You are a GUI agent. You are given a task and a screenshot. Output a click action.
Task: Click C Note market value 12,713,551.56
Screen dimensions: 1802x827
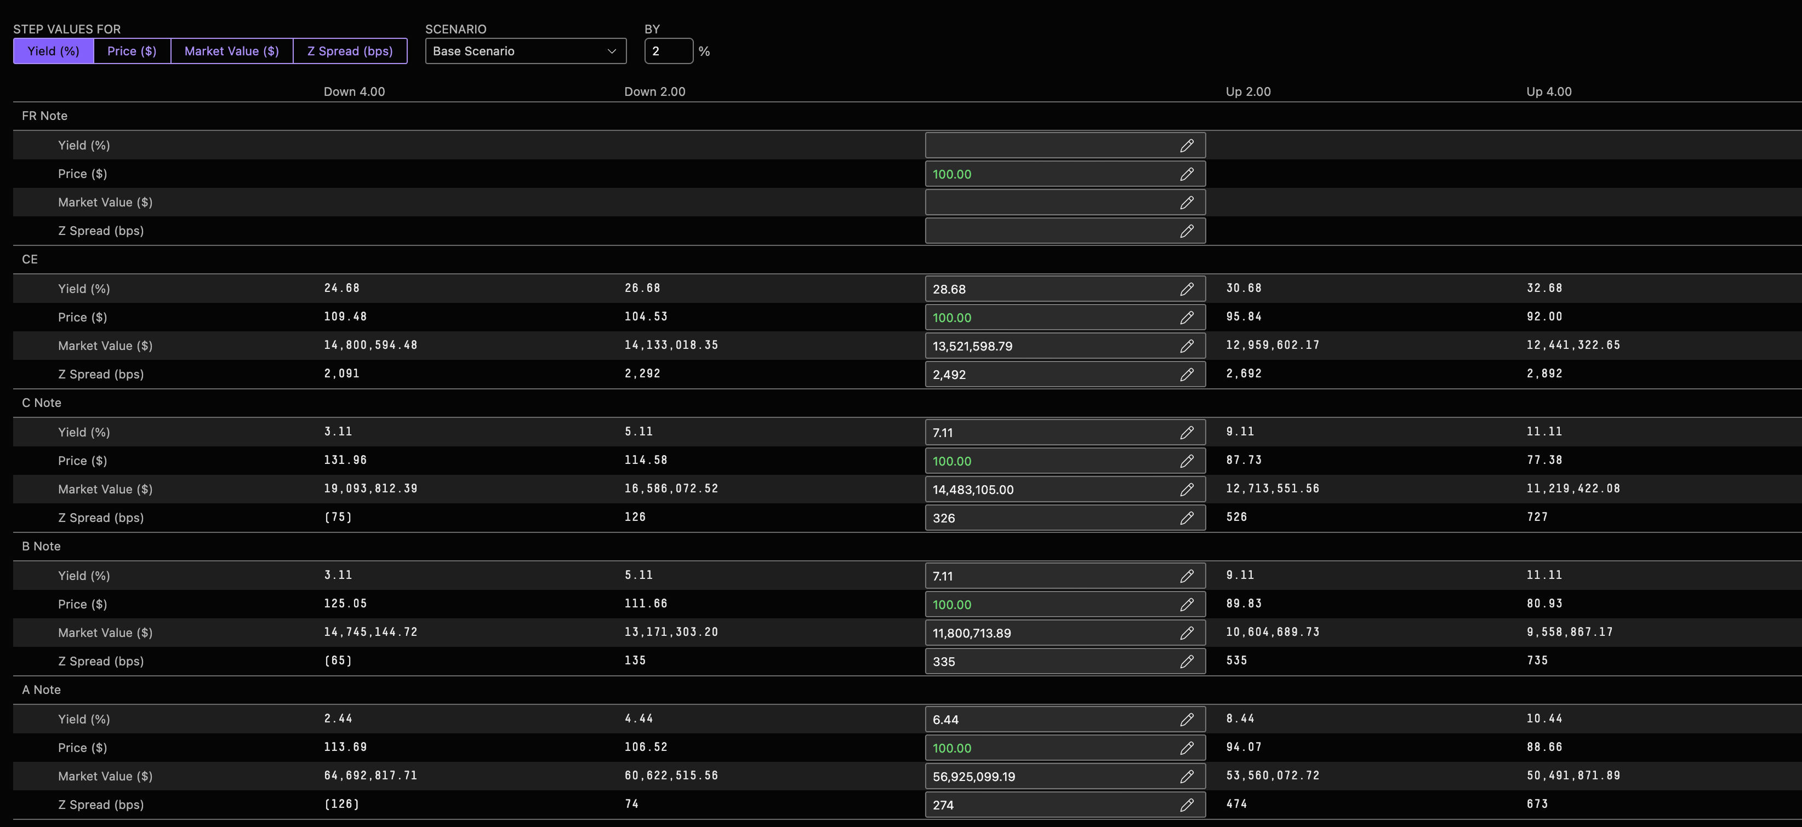click(1273, 489)
